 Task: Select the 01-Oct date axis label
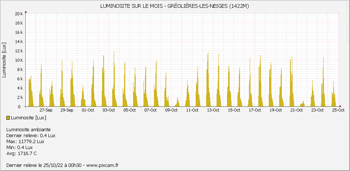click(x=88, y=110)
